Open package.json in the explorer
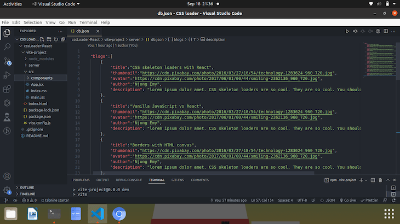Screen dimensions: 400x224 (x=41, y=116)
